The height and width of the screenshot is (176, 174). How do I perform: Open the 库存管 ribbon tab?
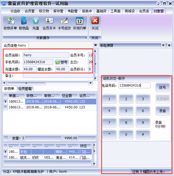tap(58, 11)
